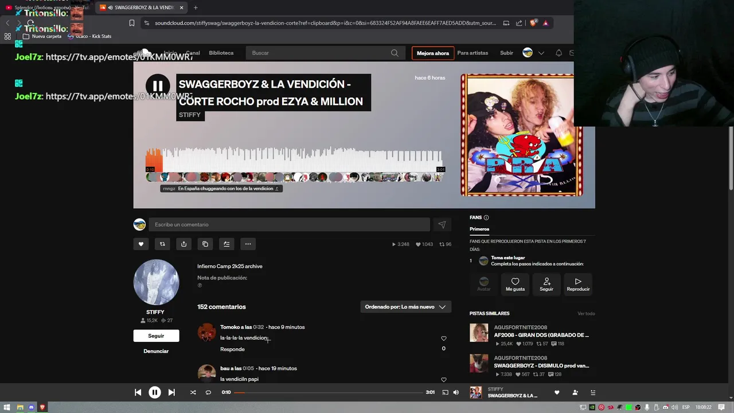Switch to the Splendor YouTube tab
Screen dimensions: 734x413
pos(47,7)
